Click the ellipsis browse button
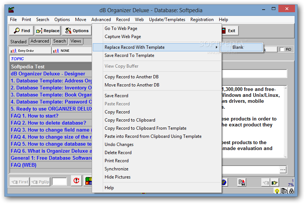Screen dimensions: 305x204 [x=283, y=170]
